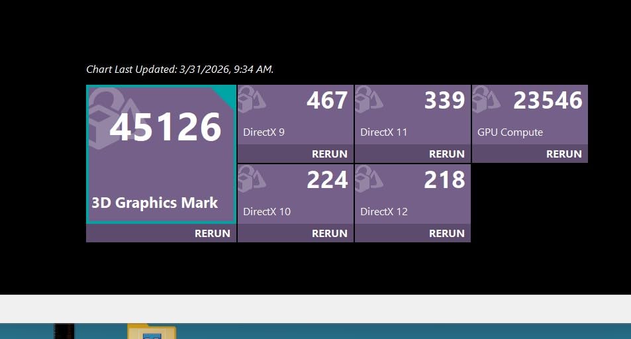Image resolution: width=631 pixels, height=339 pixels.
Task: Open the yellow folder on the desktop
Action: pos(152,332)
